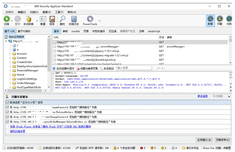The width and height of the screenshot is (235, 152).
Task: Click the 忽略所有(I) button
Action: (223, 140)
